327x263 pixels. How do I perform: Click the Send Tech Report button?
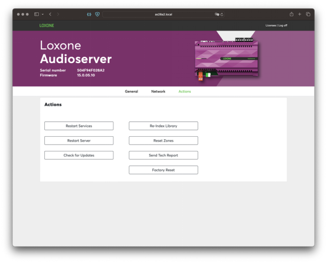coord(163,155)
